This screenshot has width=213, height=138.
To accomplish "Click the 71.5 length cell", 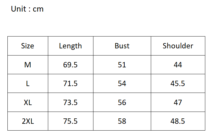I will (x=71, y=84).
